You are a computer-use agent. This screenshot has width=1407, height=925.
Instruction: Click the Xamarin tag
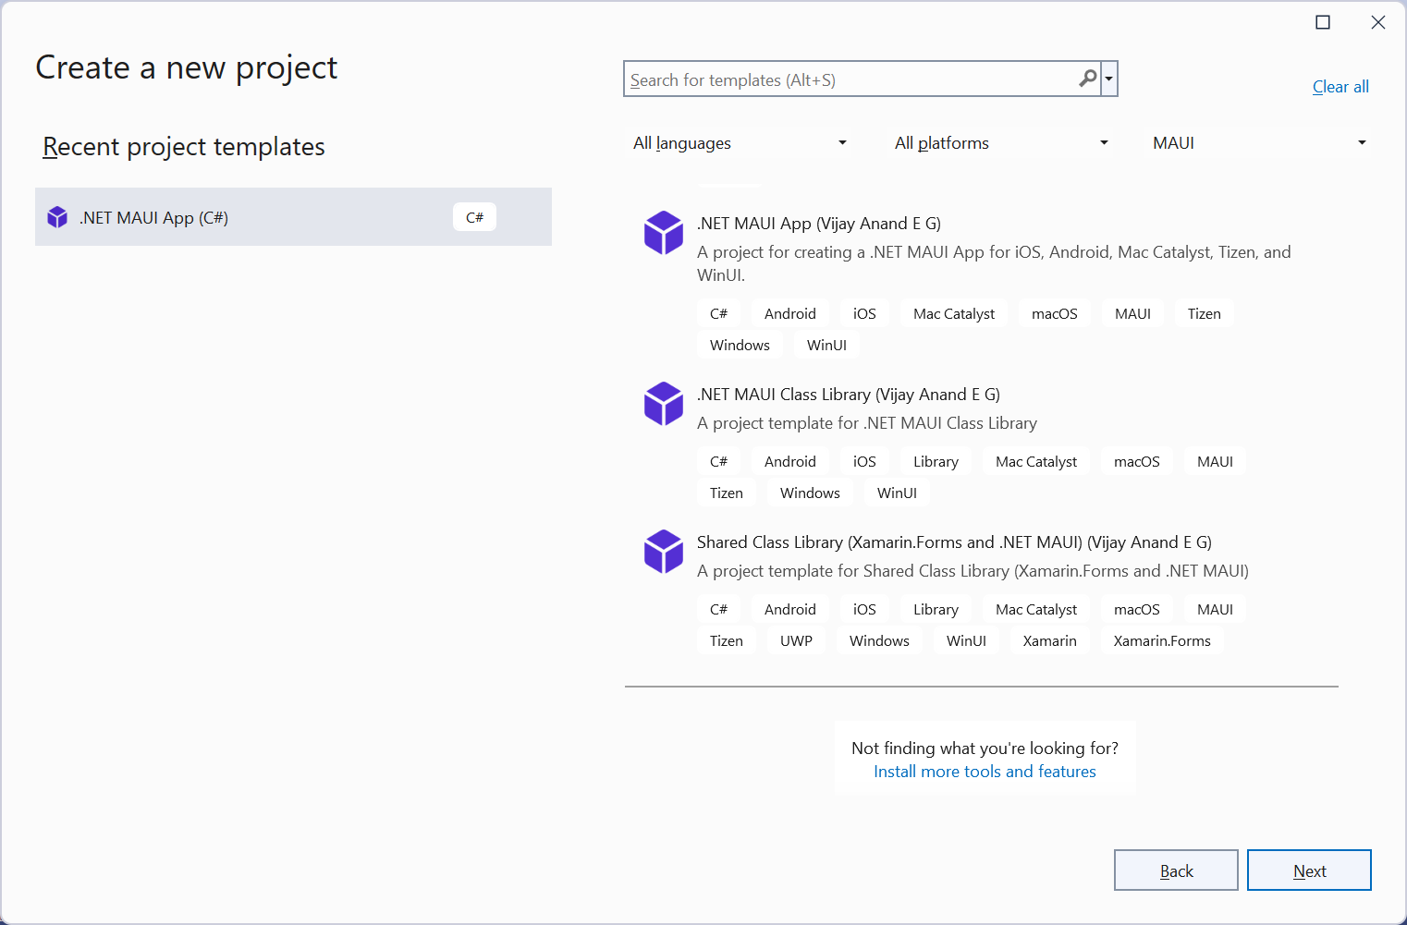(1049, 641)
